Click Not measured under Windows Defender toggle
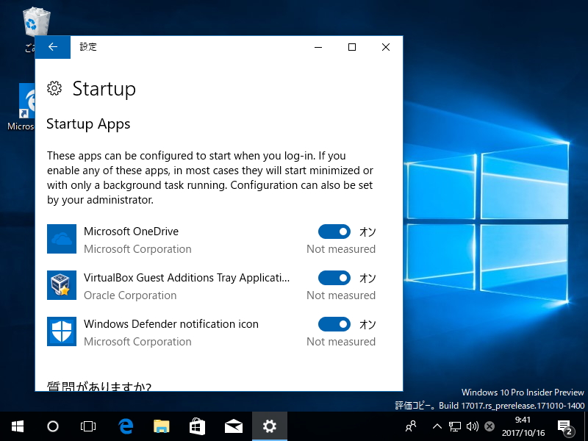The width and height of the screenshot is (588, 441). [x=341, y=342]
